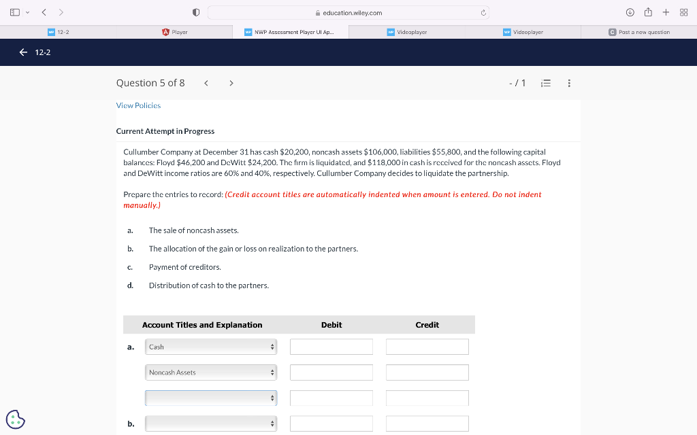Viewport: 697px width, 435px height.
Task: Click the Debit field for the Cash entry
Action: coord(331,346)
